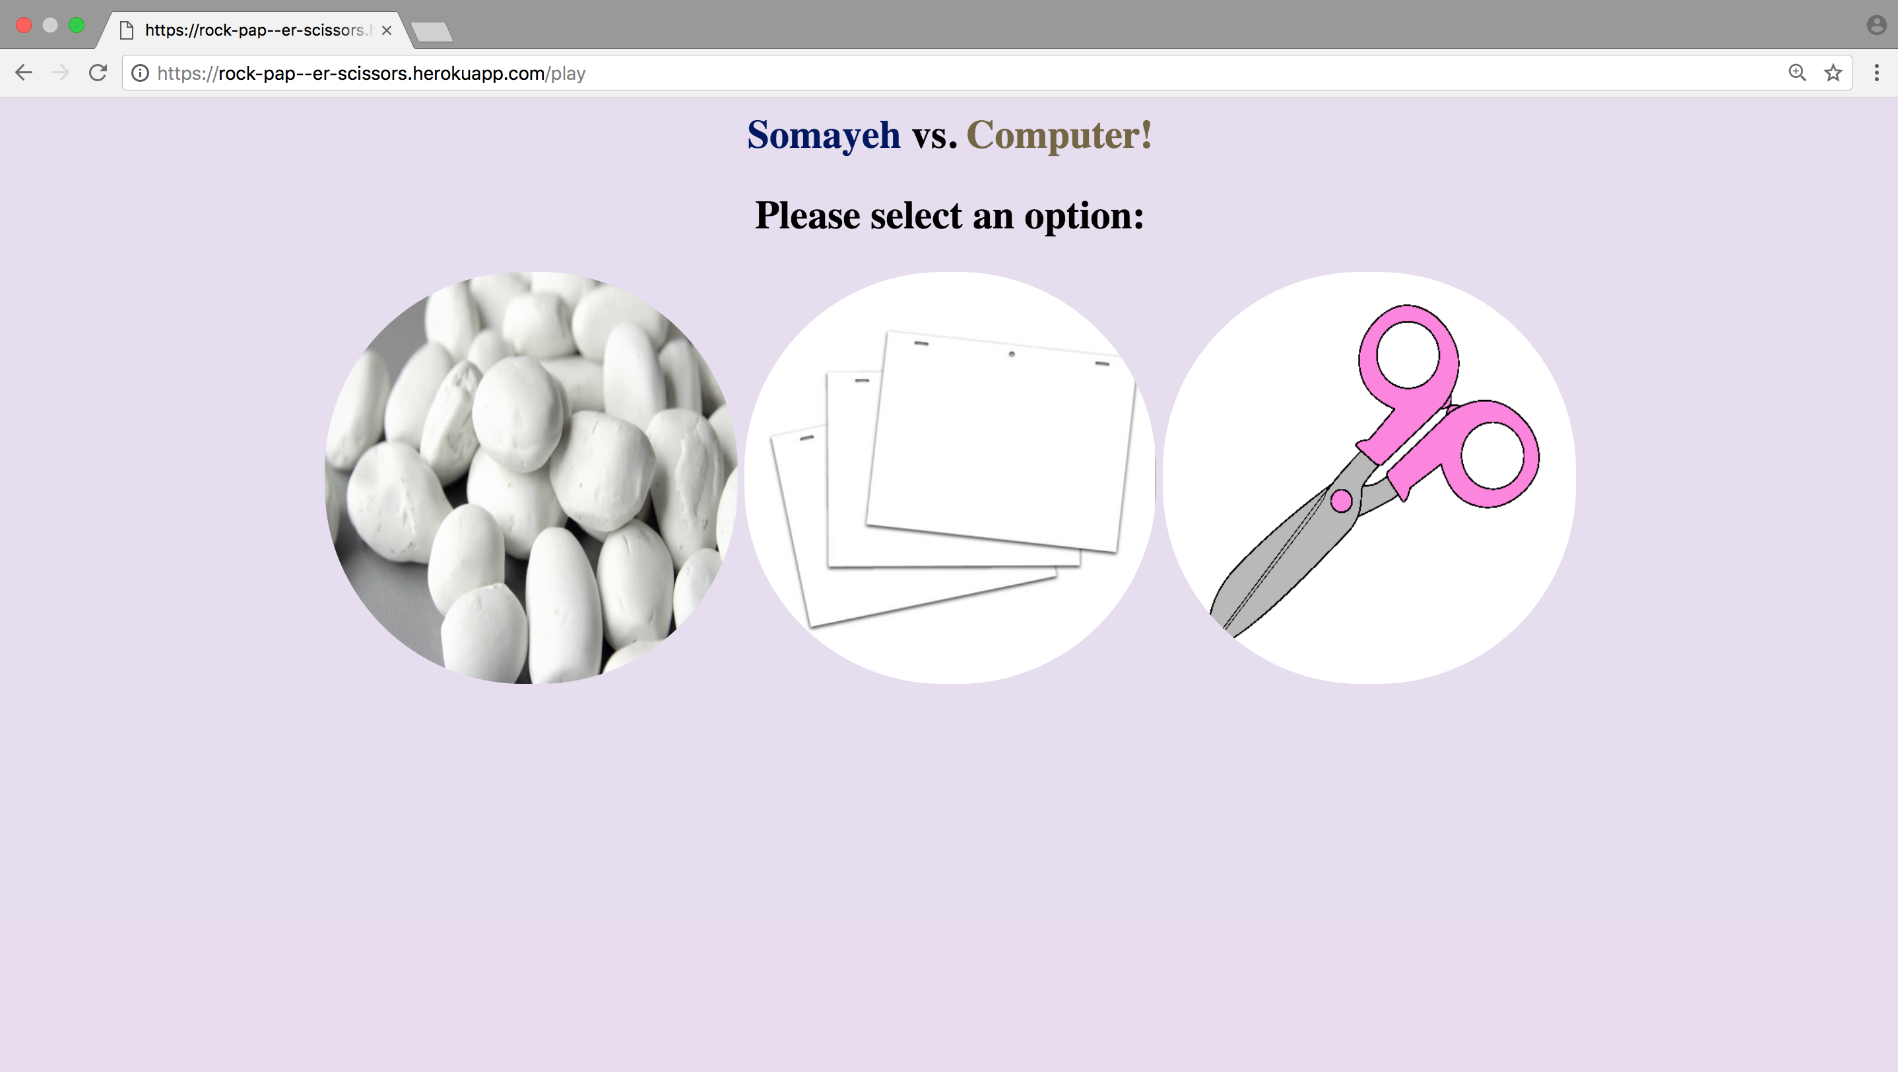Open a new browser tab
The image size is (1898, 1072).
432,32
